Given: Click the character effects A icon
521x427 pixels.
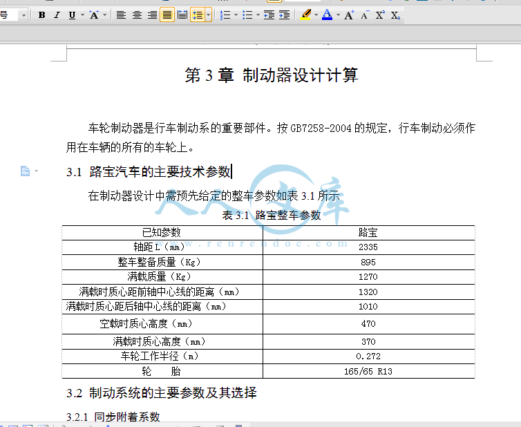Looking at the screenshot, I should pos(94,15).
